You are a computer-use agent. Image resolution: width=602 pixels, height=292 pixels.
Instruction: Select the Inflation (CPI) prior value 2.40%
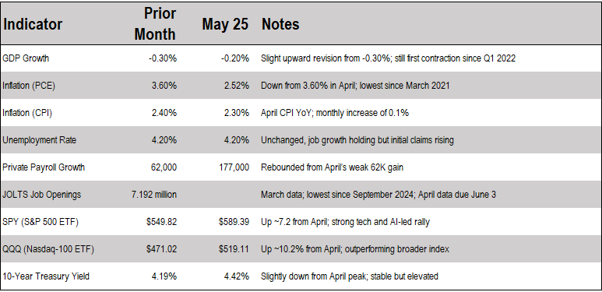point(164,113)
